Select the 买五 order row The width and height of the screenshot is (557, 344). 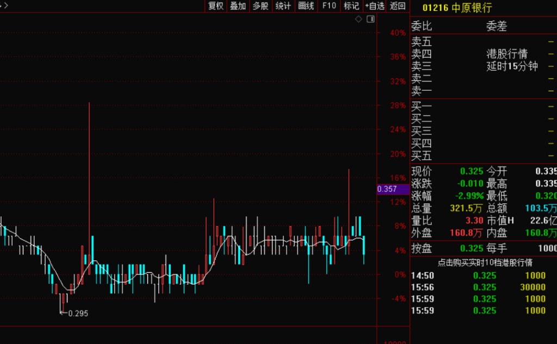pyautogui.click(x=484, y=156)
